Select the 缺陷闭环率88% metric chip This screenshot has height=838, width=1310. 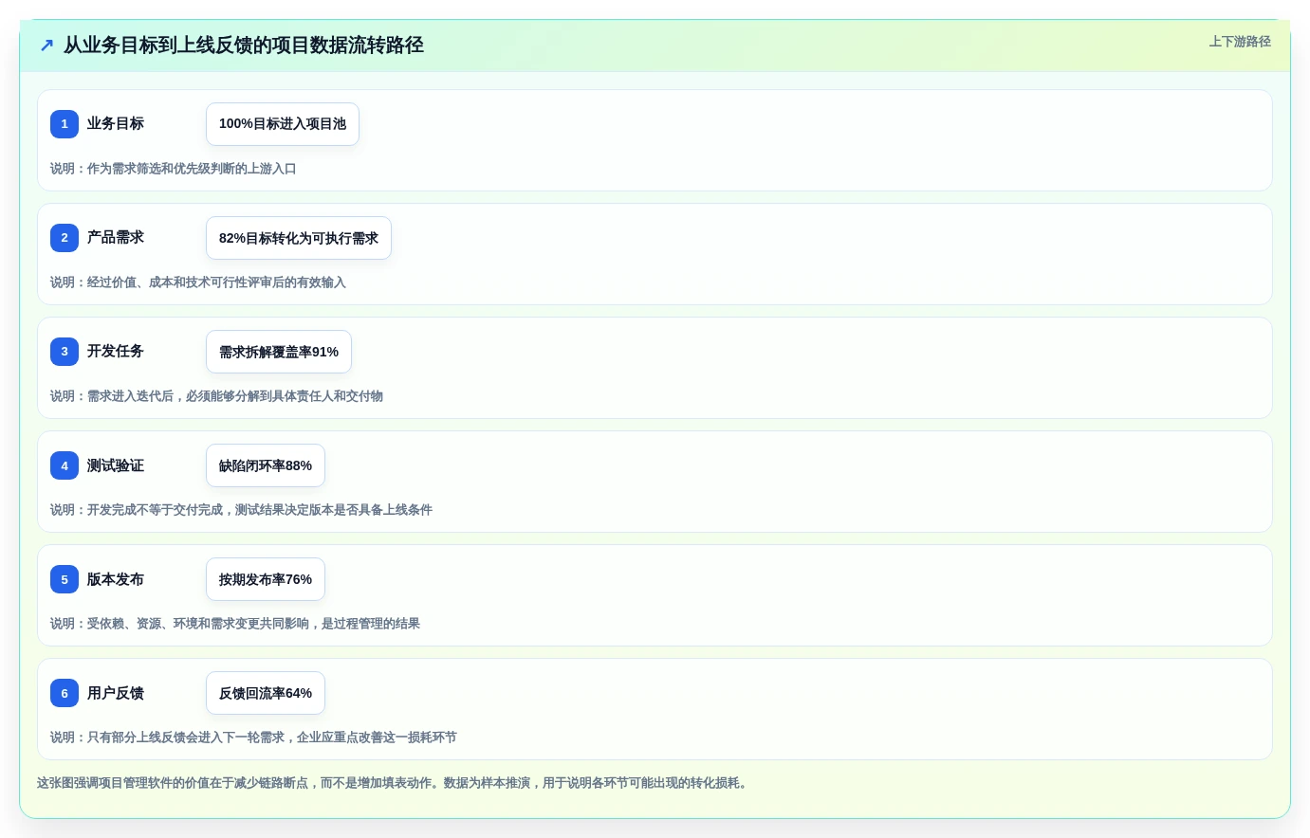pos(266,465)
